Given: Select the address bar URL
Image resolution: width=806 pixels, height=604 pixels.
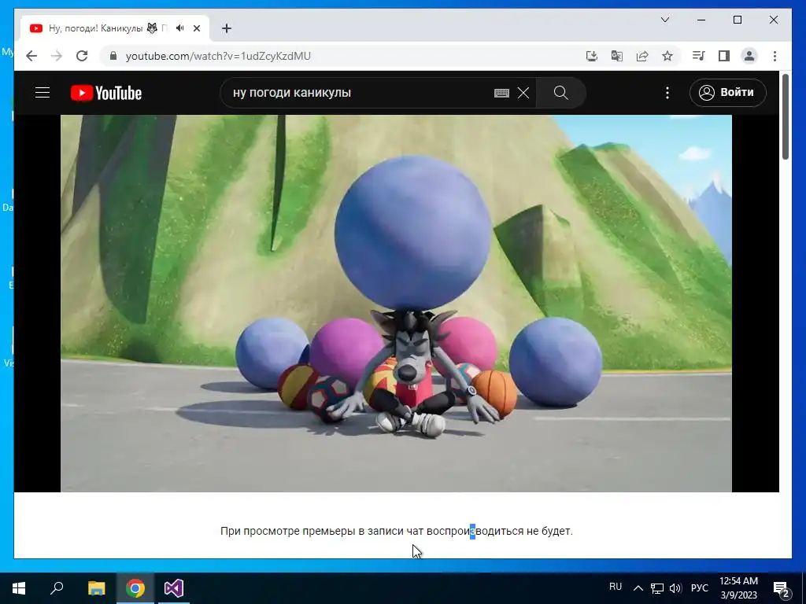Looking at the screenshot, I should 219,56.
